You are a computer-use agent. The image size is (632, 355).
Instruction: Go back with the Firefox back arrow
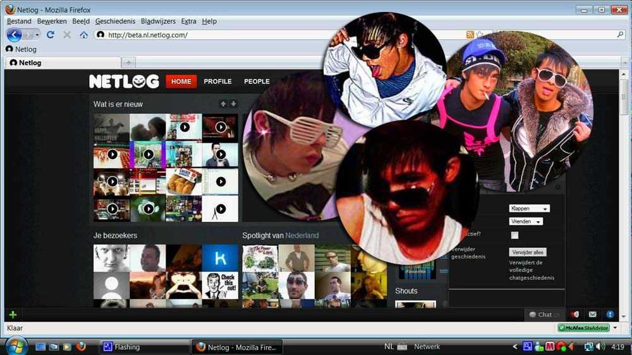click(14, 35)
